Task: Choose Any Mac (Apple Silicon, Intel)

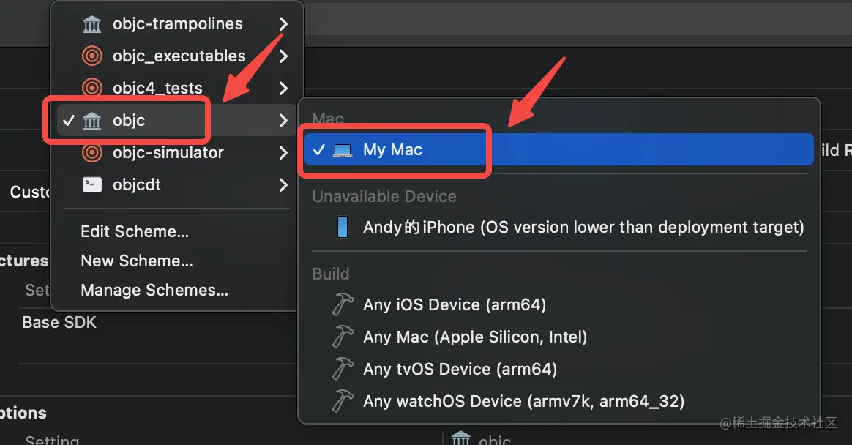Action: 475,337
